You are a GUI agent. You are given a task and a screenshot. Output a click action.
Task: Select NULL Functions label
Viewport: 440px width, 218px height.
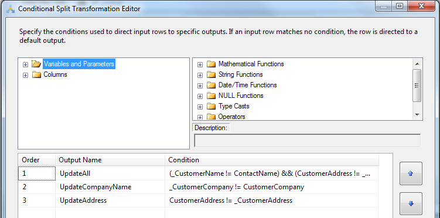pyautogui.click(x=241, y=96)
